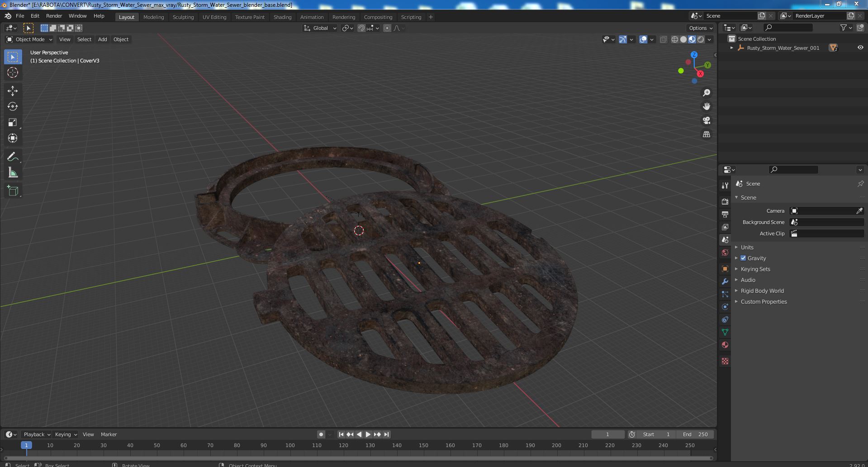Open the Global transform orientation dropdown

[x=320, y=28]
